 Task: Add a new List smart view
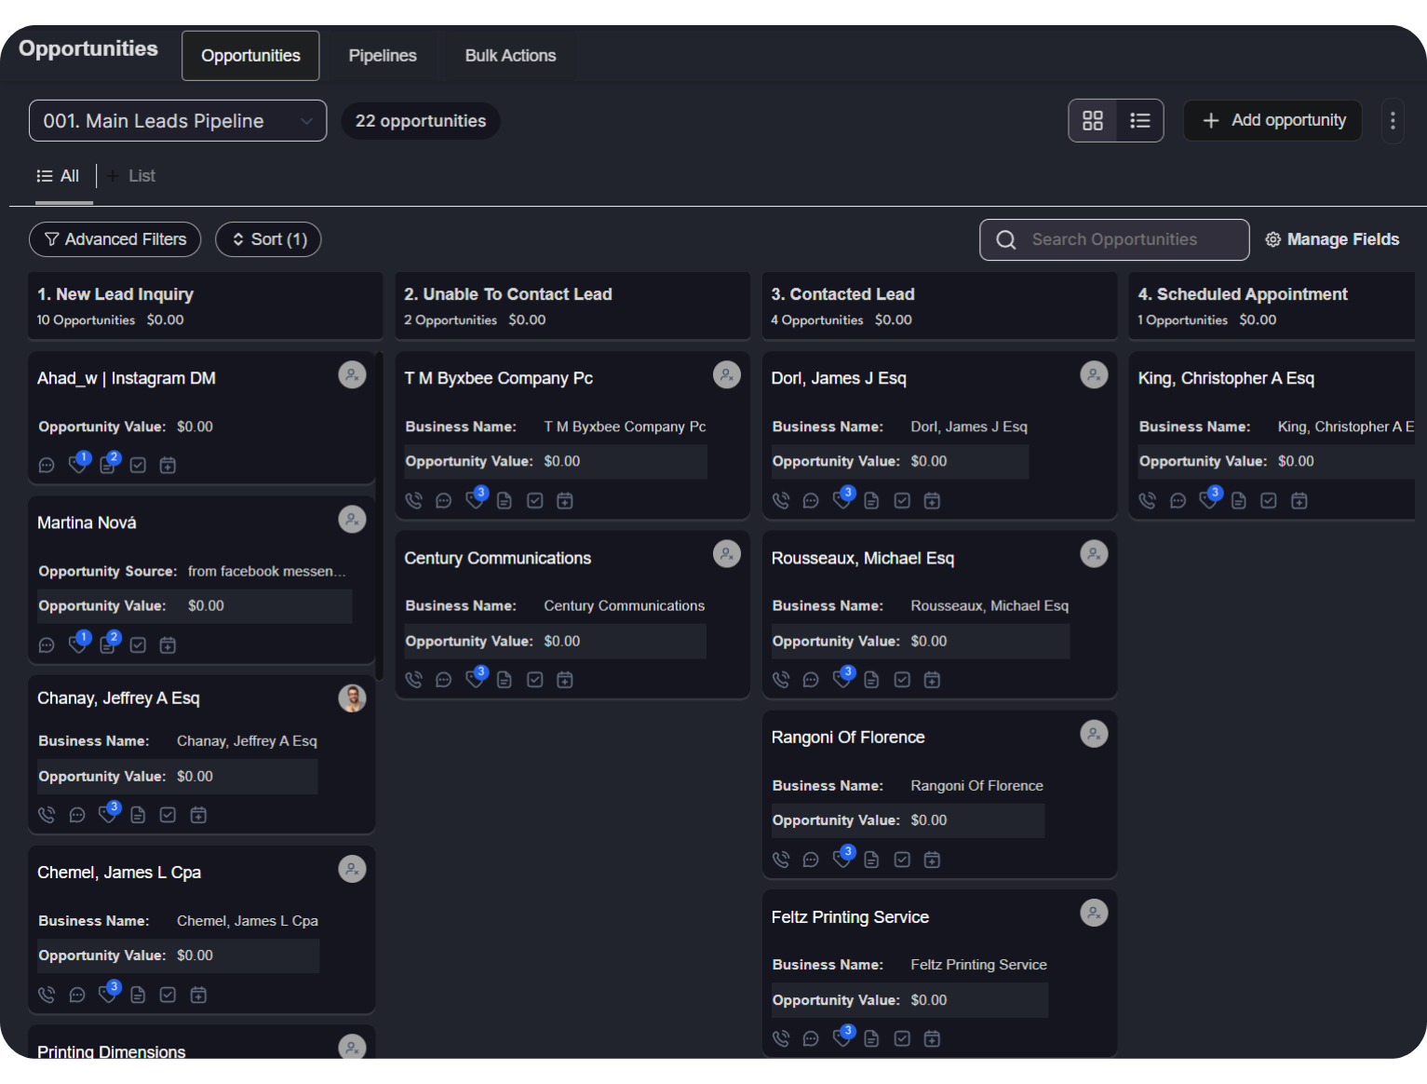click(x=131, y=176)
